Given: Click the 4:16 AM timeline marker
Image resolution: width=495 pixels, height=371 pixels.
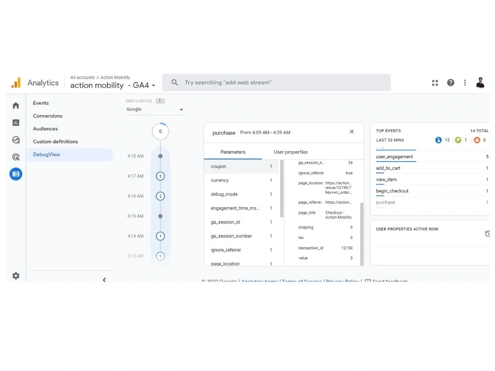Looking at the screenshot, I should tap(160, 196).
